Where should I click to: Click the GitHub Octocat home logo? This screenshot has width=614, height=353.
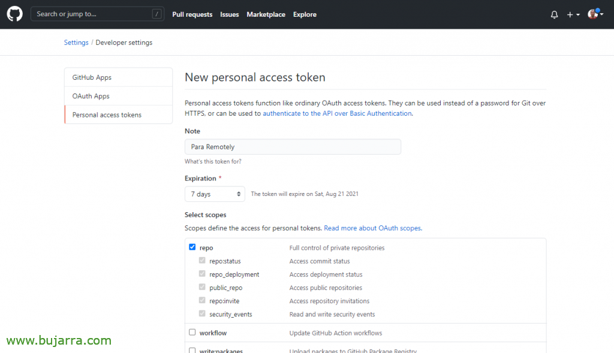(x=14, y=14)
